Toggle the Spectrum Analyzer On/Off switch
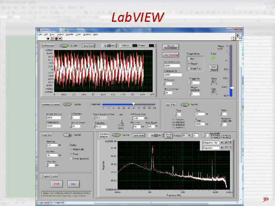Image resolution: width=275 pixels, height=206 pixels. tap(116, 135)
